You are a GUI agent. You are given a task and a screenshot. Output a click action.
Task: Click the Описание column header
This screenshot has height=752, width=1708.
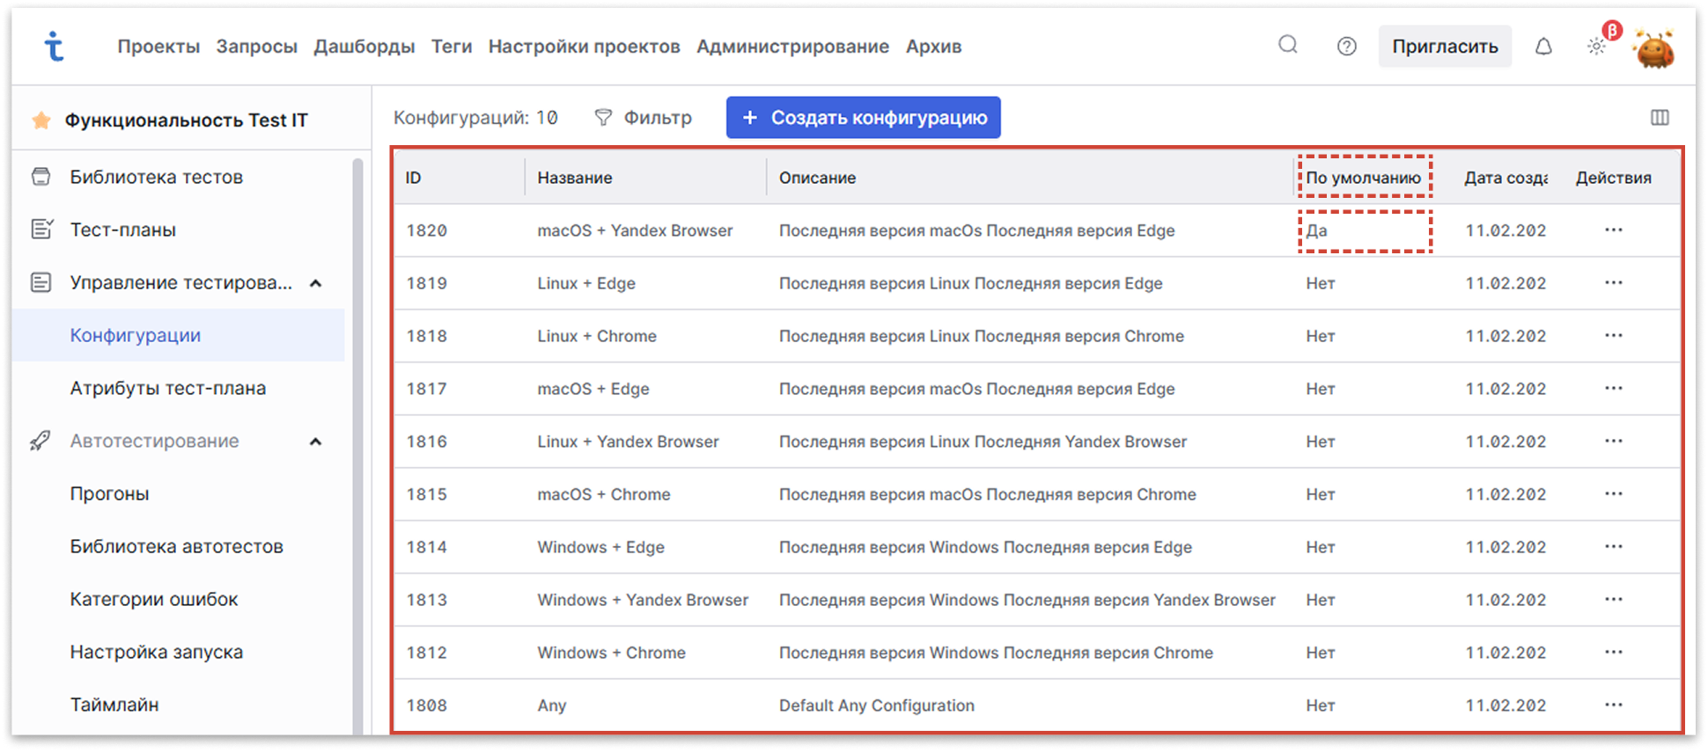(x=817, y=178)
